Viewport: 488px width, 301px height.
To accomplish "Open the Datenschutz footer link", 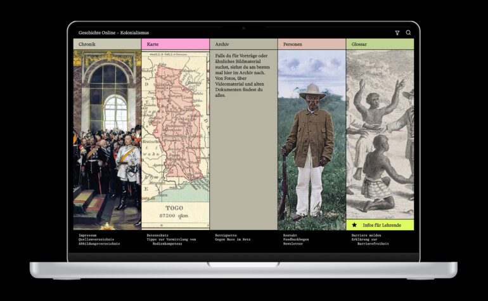I will coord(157,235).
